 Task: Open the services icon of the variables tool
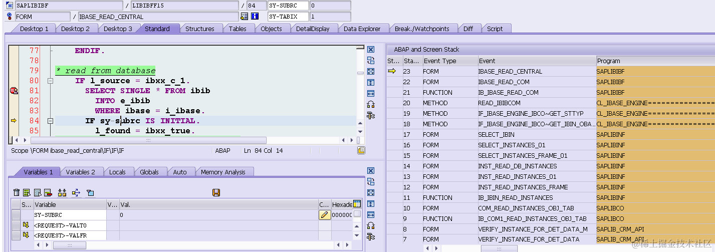(371, 237)
